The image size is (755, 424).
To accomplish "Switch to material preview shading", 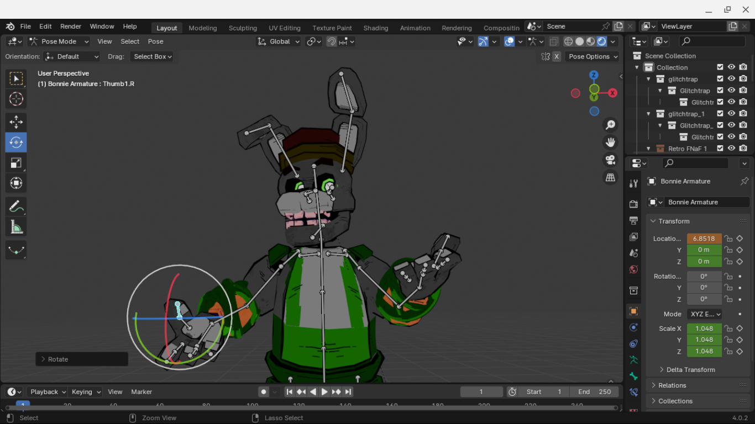I will coord(590,41).
